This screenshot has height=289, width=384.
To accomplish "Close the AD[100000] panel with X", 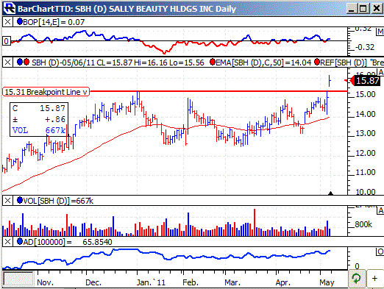I will [x=7, y=242].
